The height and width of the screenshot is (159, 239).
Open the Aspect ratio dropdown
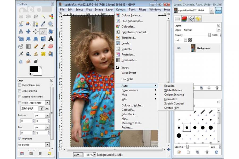pyautogui.click(x=47, y=103)
